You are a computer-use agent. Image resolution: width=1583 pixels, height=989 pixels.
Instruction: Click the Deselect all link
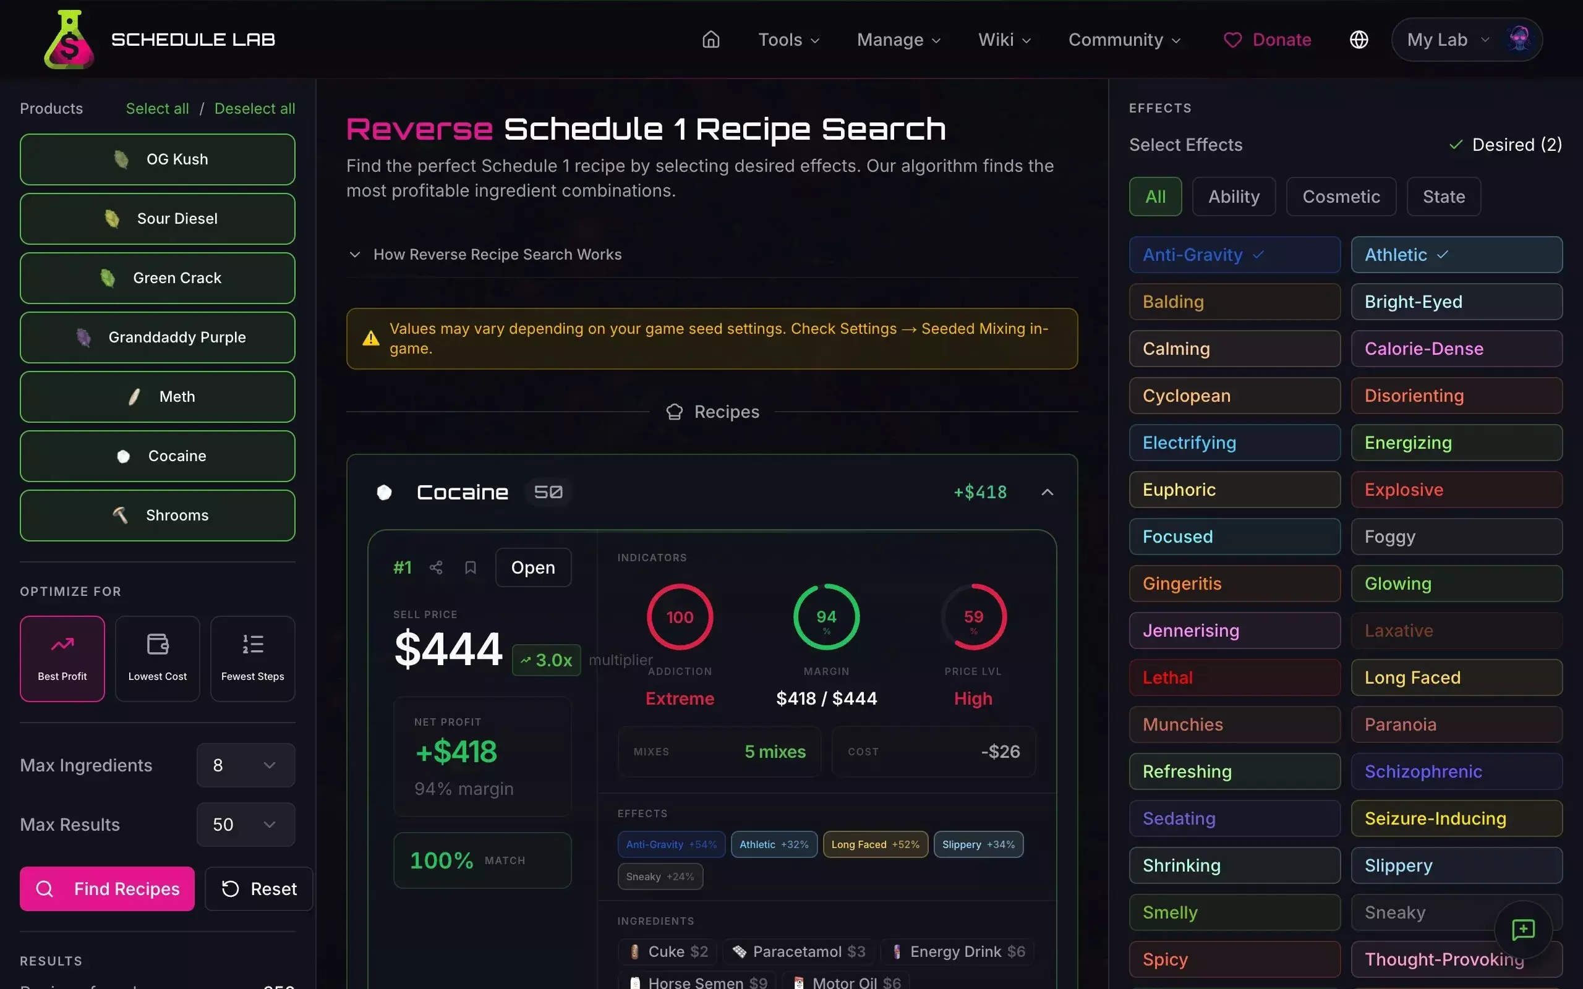pos(255,109)
